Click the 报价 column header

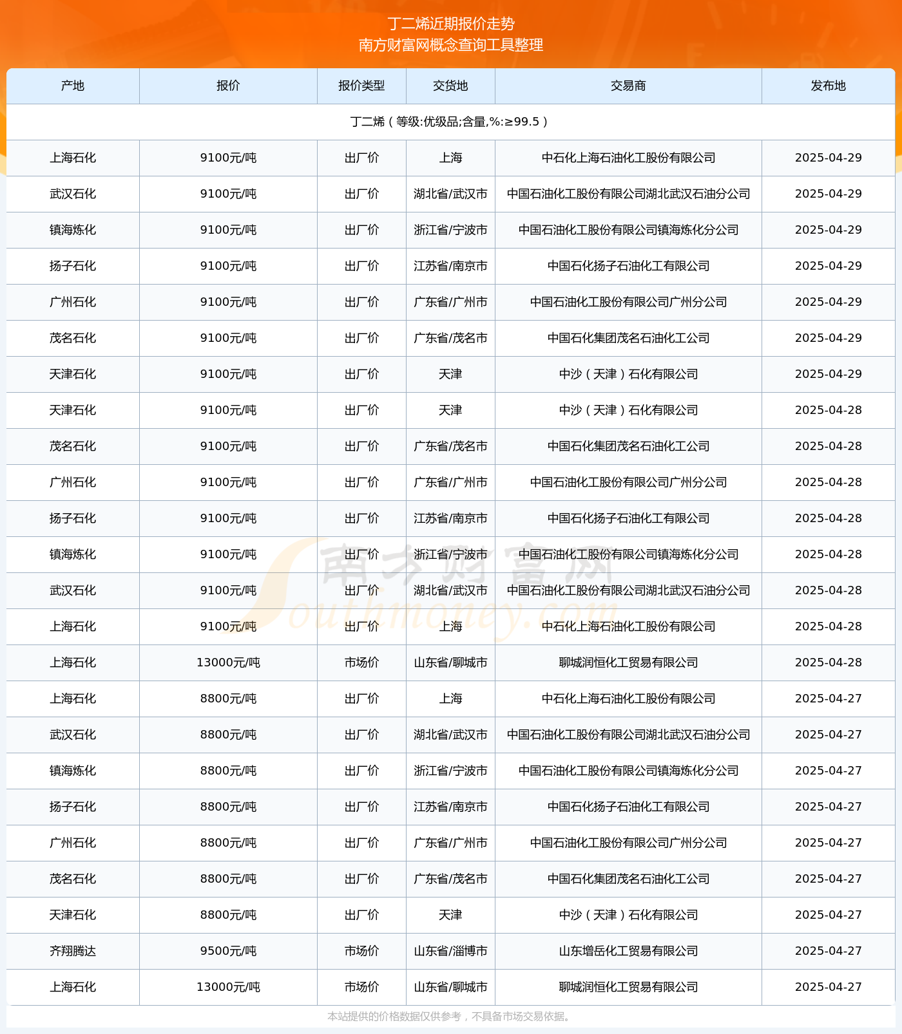pos(228,86)
